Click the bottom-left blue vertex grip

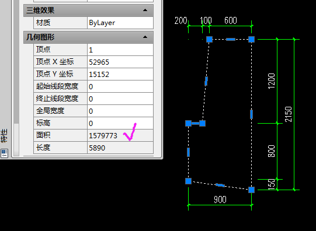189,181
